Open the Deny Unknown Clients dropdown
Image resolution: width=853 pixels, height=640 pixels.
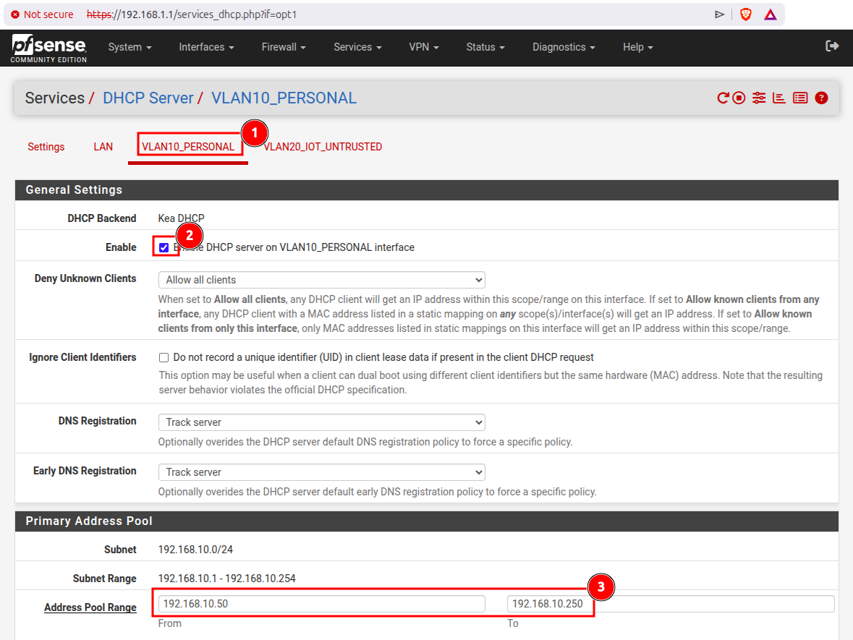coord(321,280)
